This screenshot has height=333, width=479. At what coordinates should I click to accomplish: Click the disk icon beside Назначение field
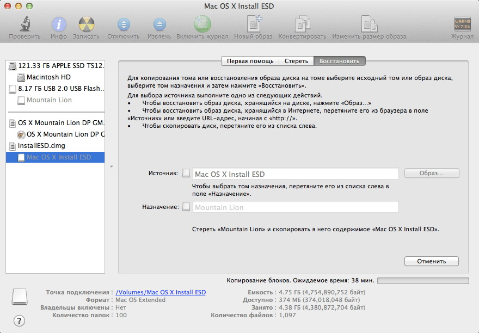click(x=186, y=207)
